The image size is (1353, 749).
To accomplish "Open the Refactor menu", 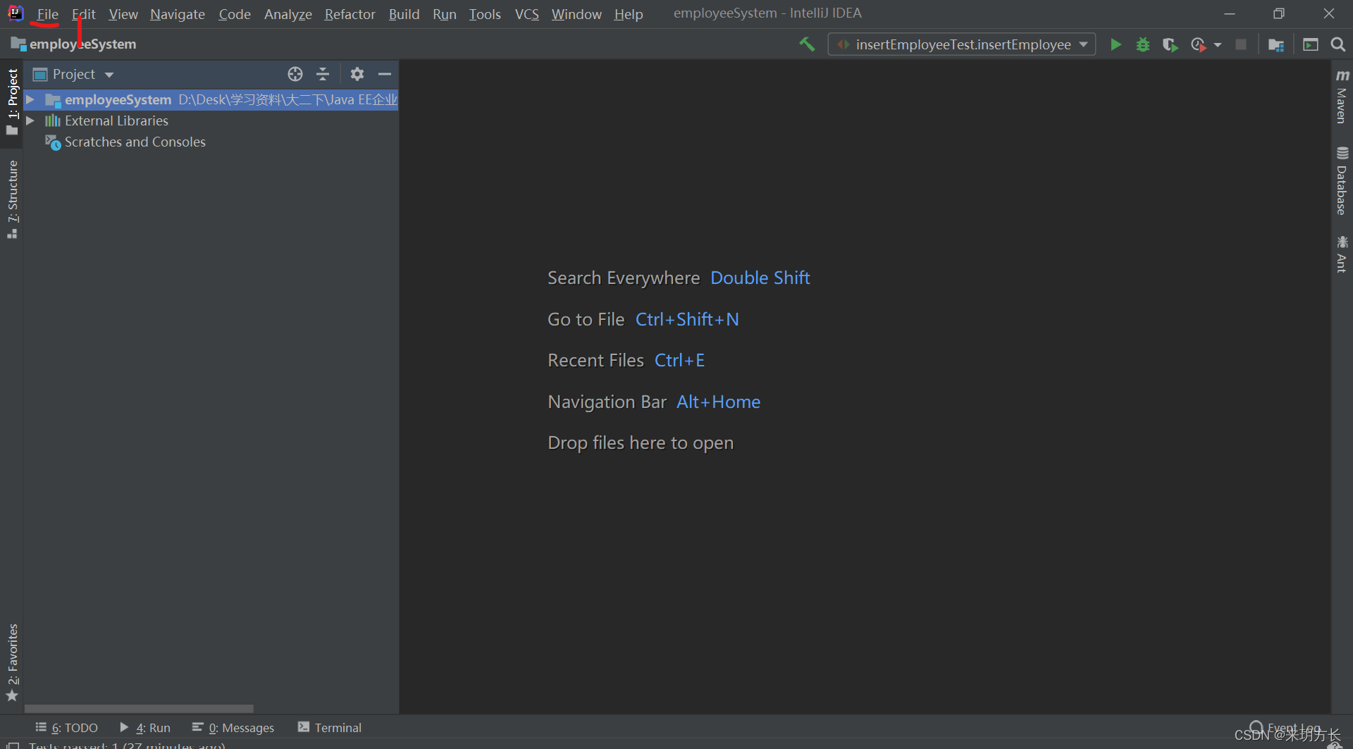I will 350,14.
